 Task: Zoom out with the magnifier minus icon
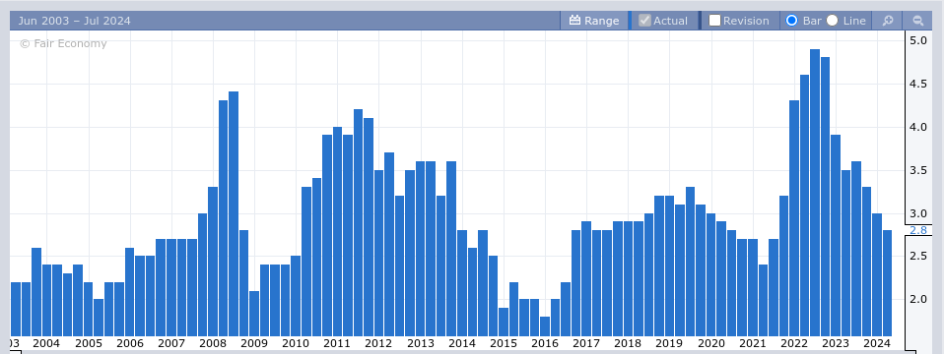[918, 21]
